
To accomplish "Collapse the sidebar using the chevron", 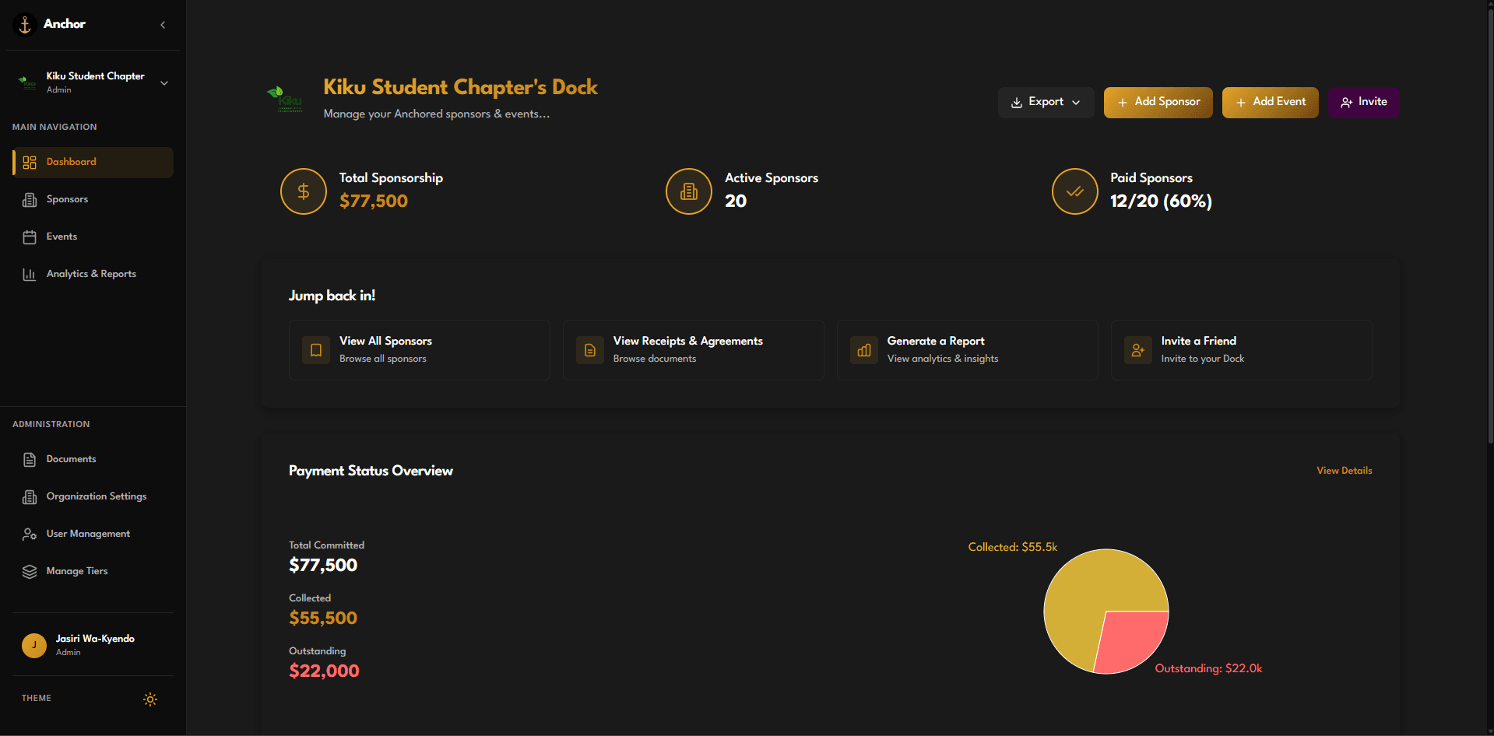I will (x=163, y=24).
